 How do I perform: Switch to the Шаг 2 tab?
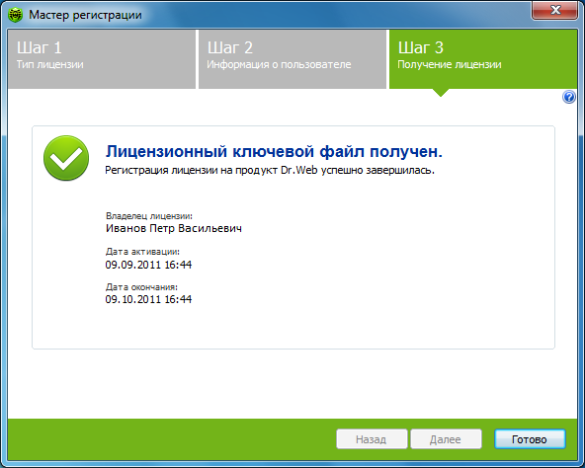point(292,59)
